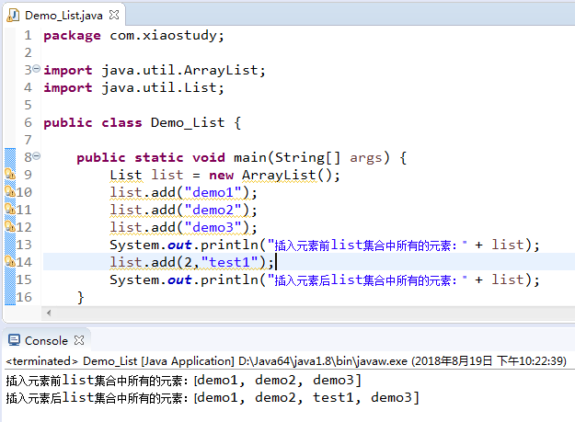Click the class name 'Demo_List' on line 6
The image size is (575, 422).
tap(188, 122)
